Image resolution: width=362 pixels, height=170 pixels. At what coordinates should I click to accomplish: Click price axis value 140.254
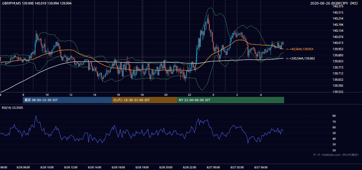[338, 18]
